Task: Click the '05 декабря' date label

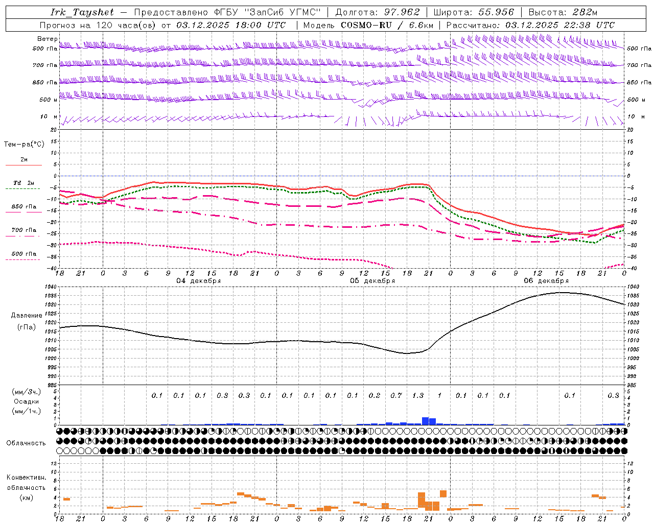Action: click(x=372, y=281)
